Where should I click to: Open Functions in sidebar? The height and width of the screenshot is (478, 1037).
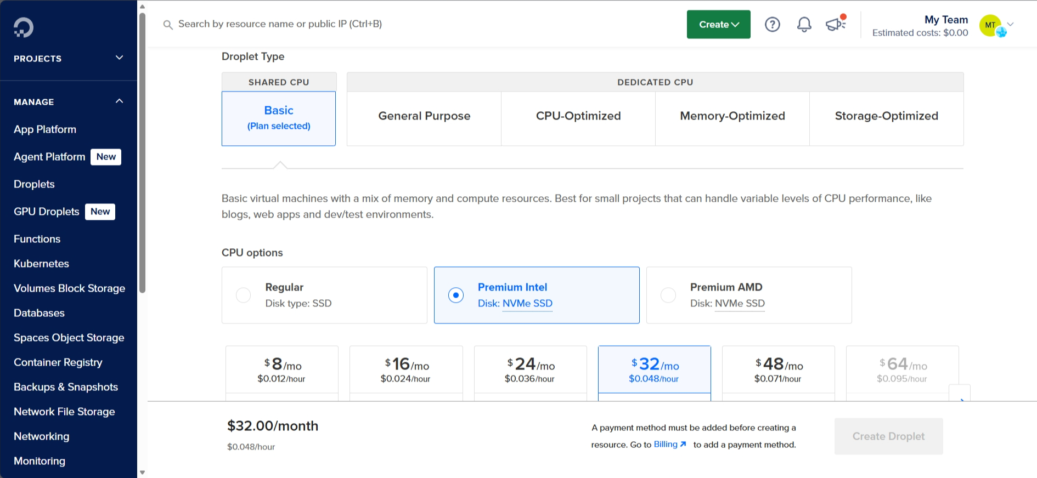37,239
